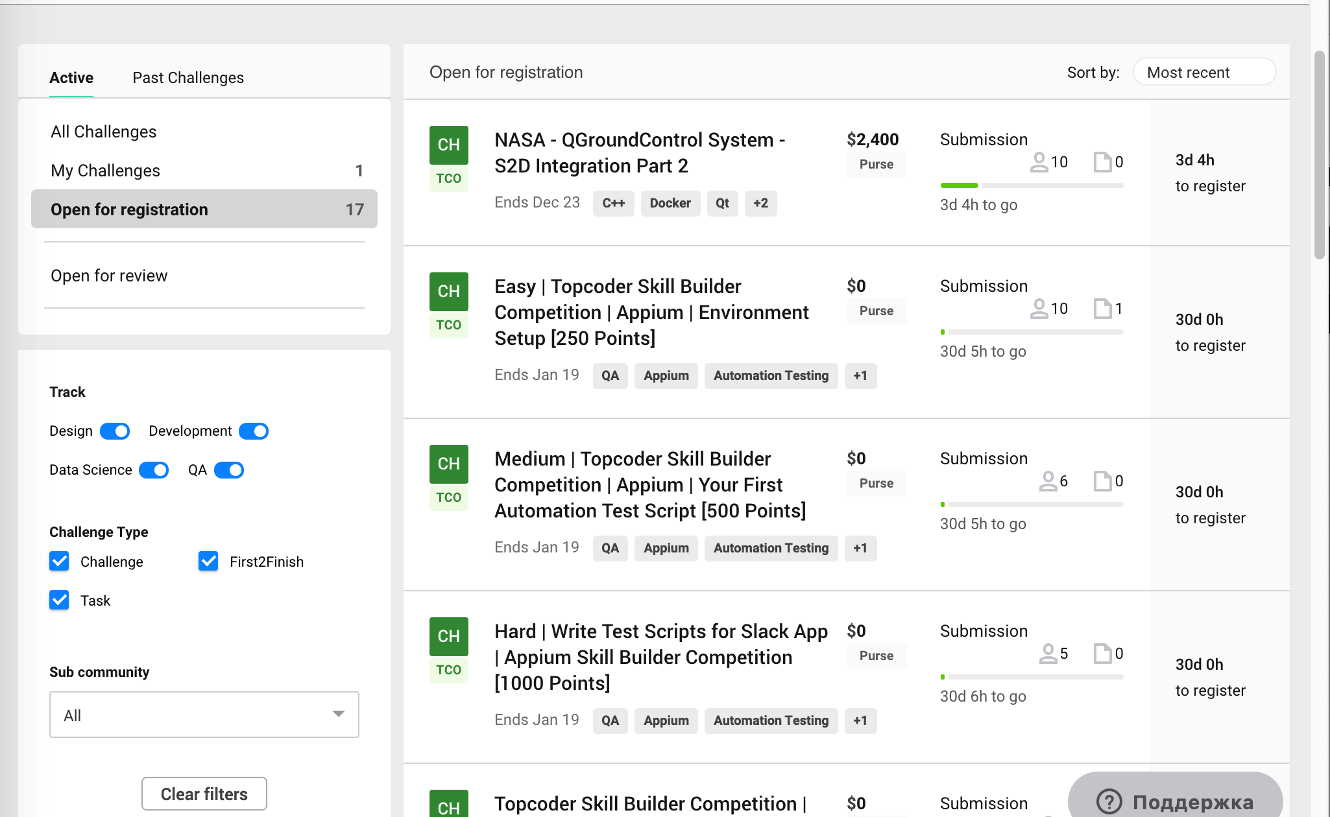Screen dimensions: 1330x817
Task: Click the QA tag on Easy Appium challenge
Action: 610,375
